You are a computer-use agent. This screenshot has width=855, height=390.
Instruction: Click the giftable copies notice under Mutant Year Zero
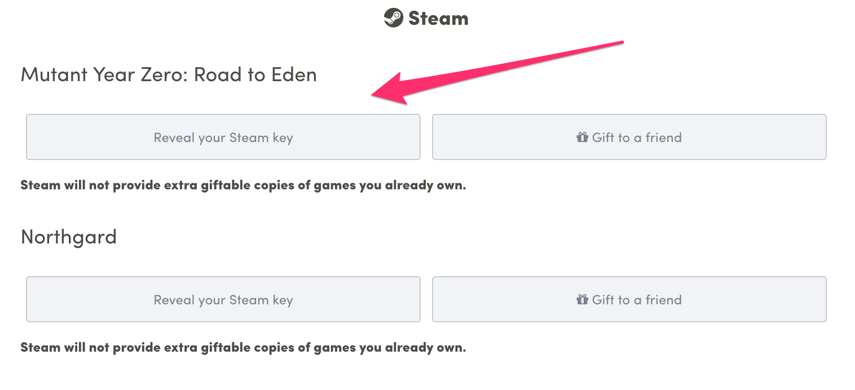coord(243,185)
